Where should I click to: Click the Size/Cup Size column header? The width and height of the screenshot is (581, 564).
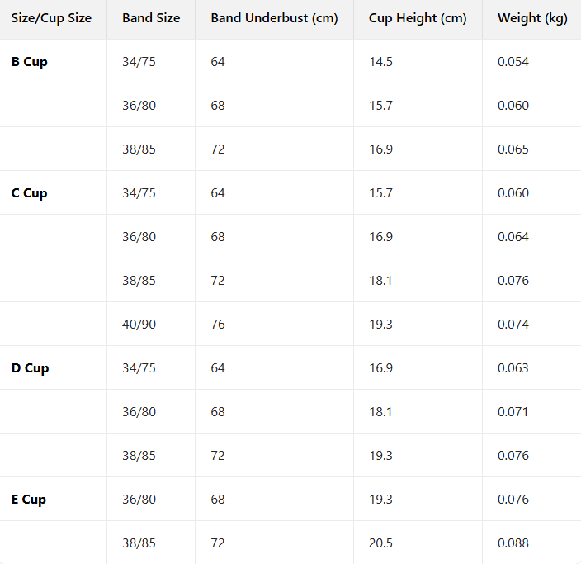[x=51, y=18]
